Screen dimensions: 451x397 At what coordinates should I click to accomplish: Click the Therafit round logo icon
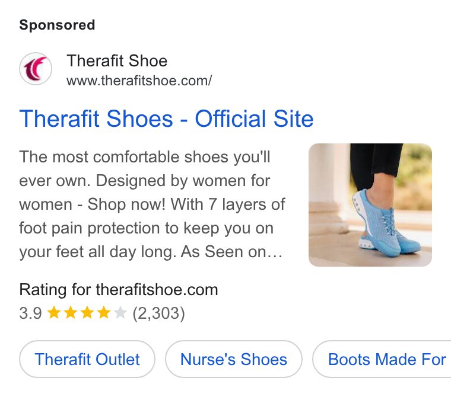(x=36, y=69)
